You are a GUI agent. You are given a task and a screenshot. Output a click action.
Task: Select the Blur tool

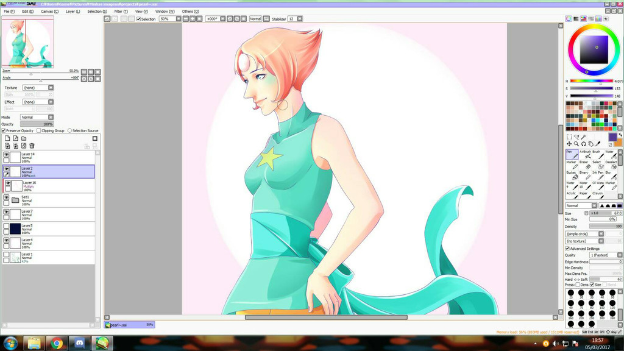click(611, 175)
